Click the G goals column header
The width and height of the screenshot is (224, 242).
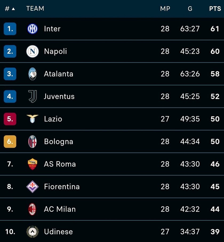190,9
